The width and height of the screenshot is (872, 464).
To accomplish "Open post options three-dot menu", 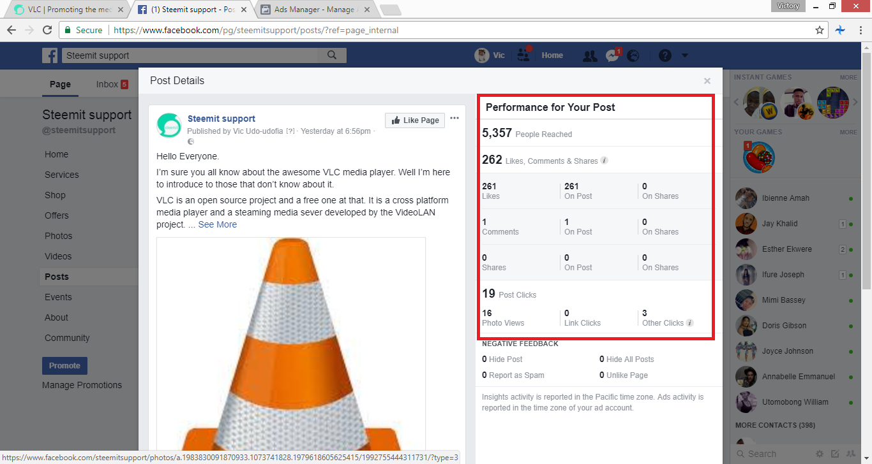I will click(455, 118).
